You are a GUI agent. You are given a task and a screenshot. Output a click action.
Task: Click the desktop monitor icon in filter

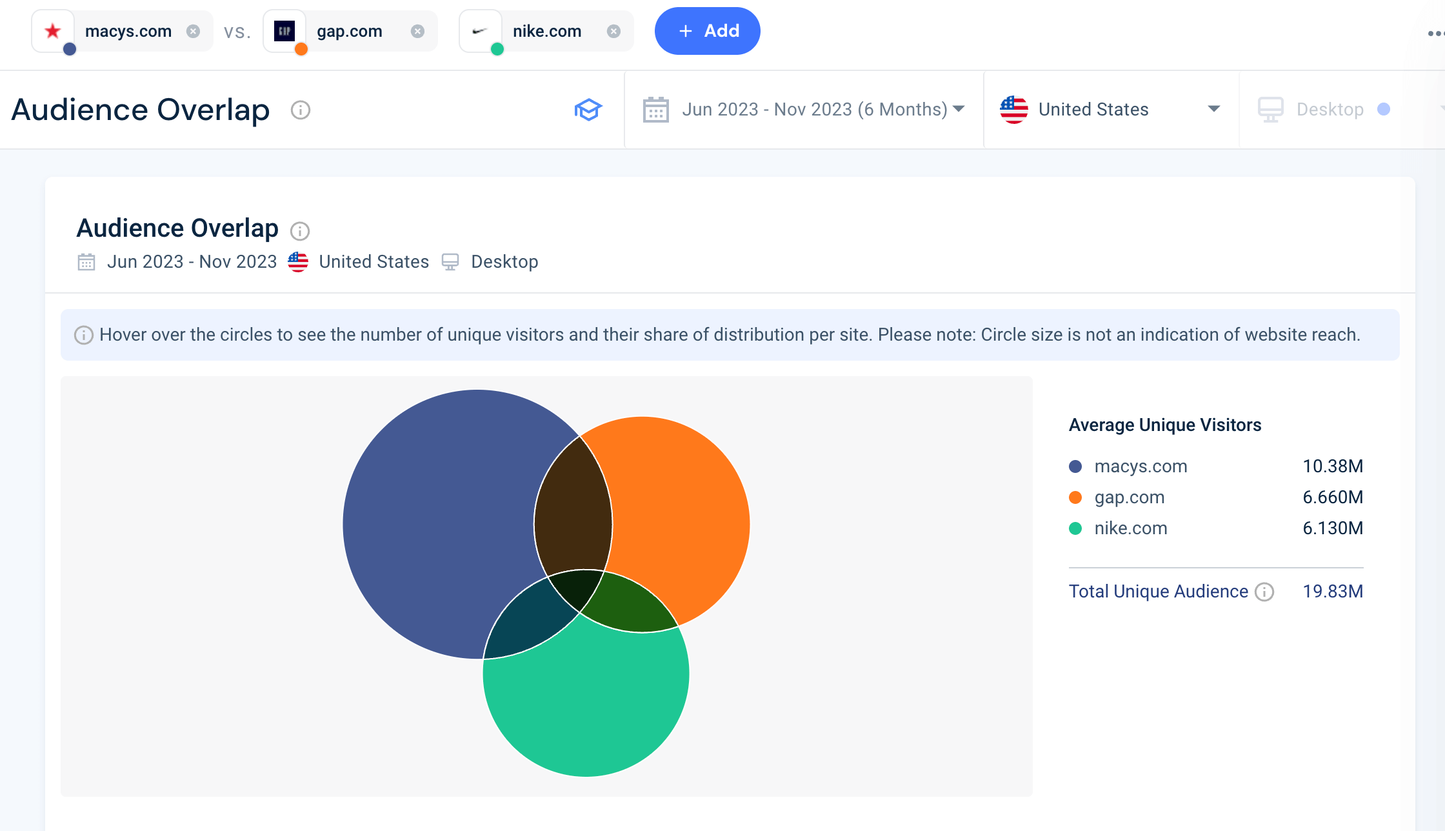[1271, 110]
